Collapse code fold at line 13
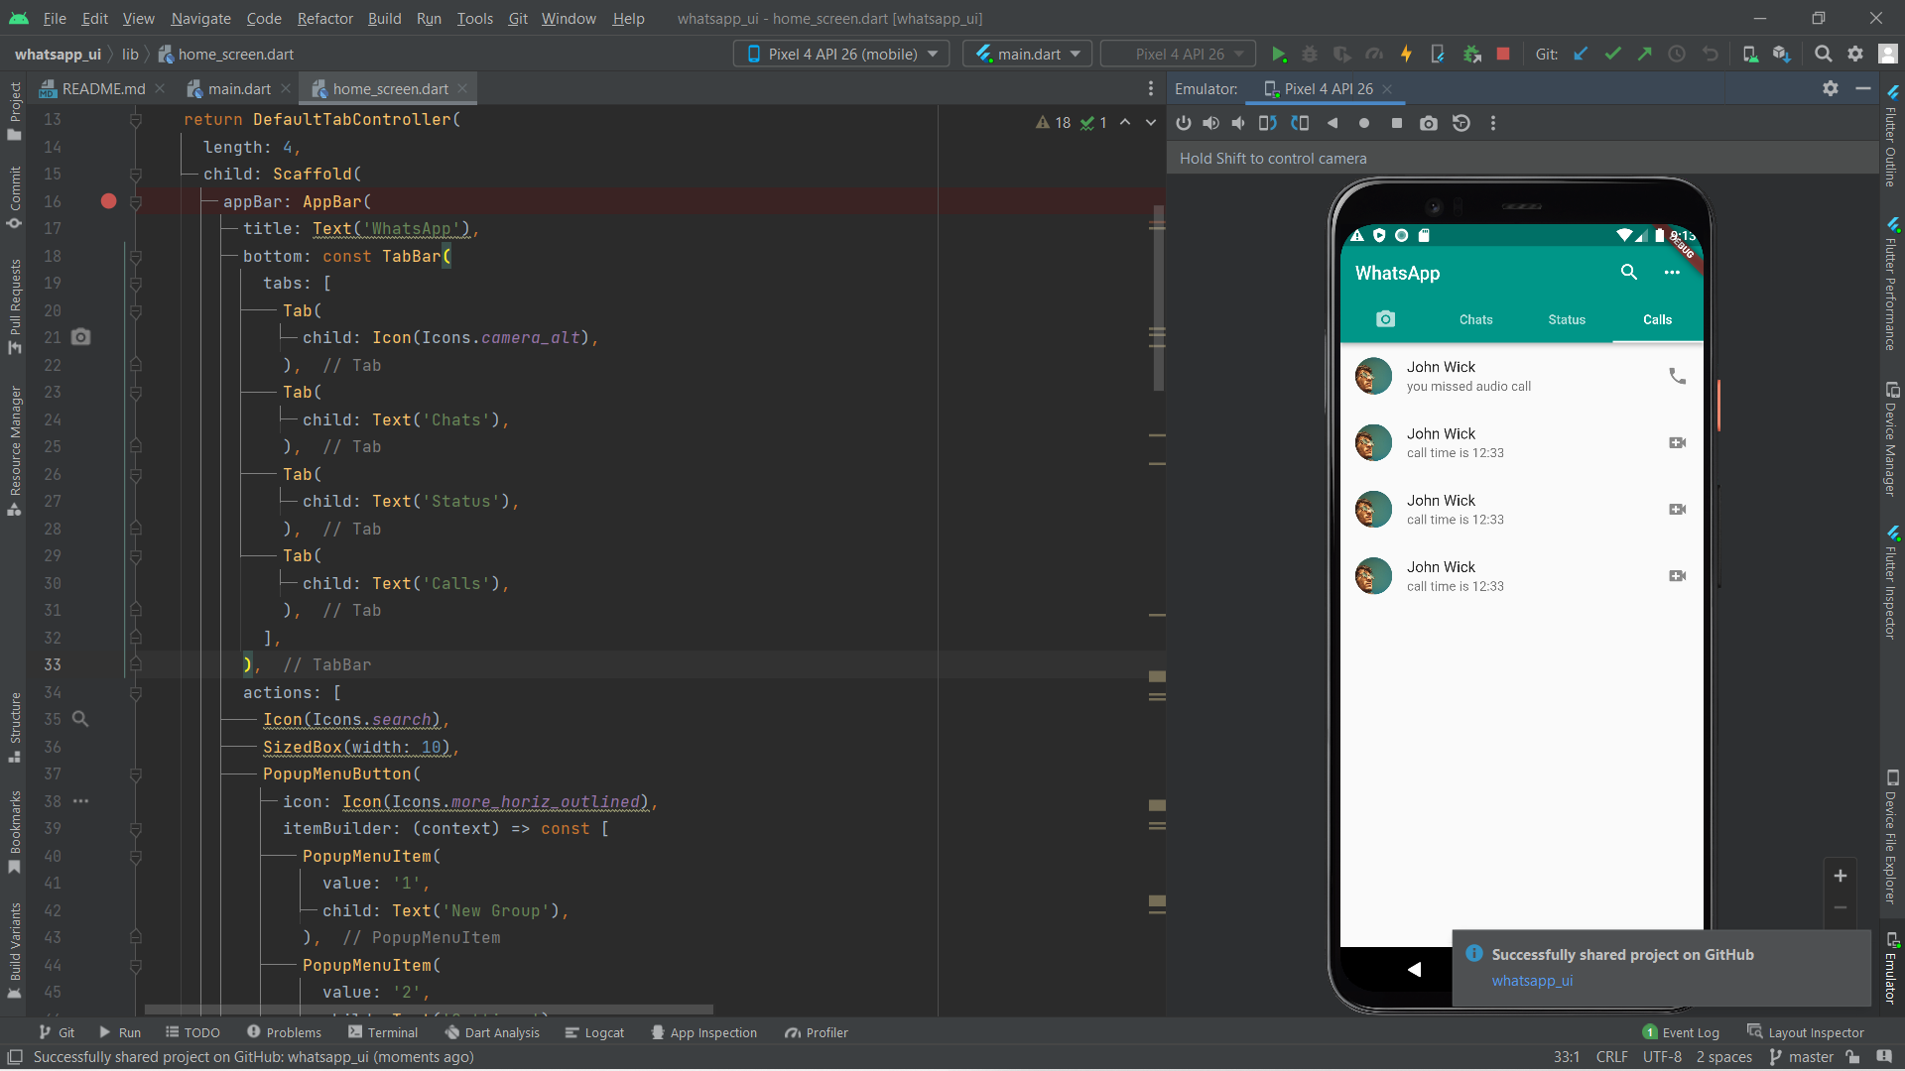Screen dimensions: 1905x1071 [135, 120]
